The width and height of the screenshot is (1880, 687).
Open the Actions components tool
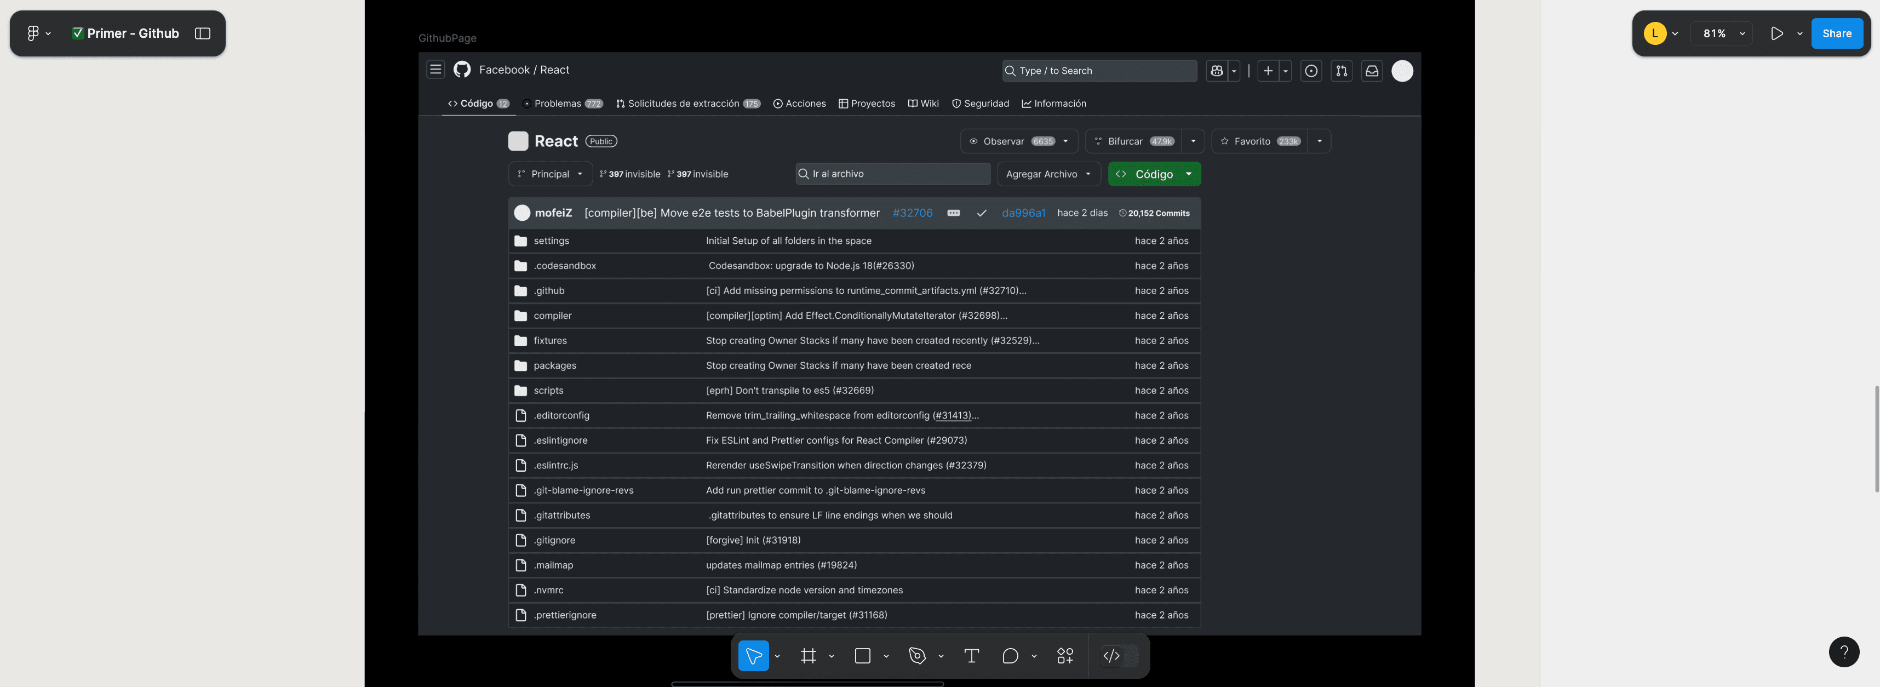tap(1065, 656)
